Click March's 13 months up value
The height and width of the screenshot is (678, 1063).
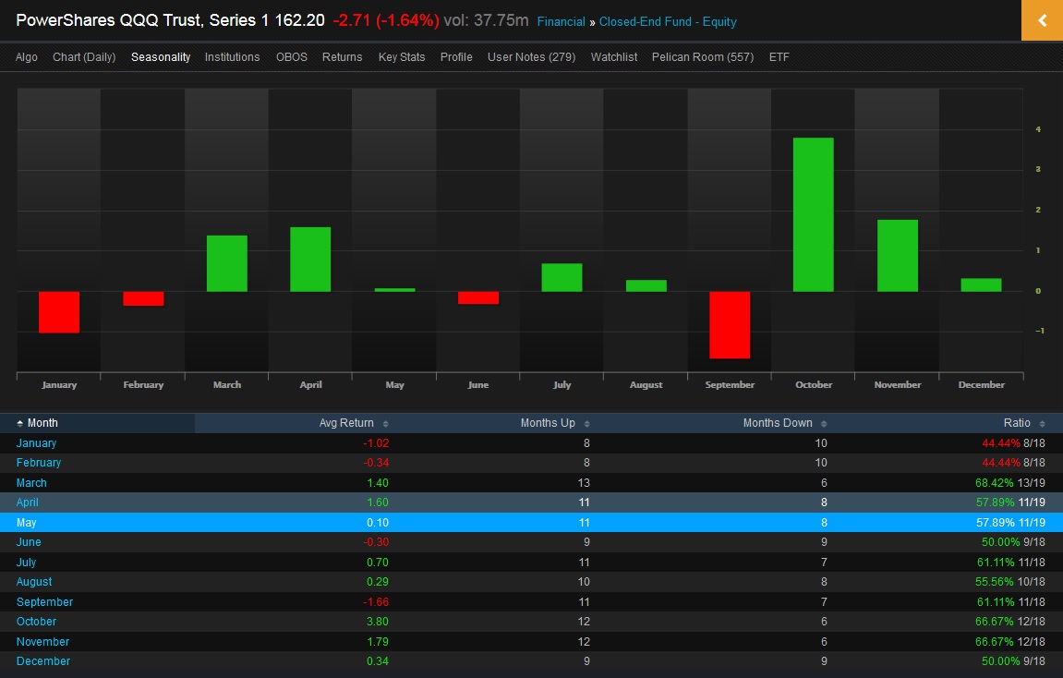tap(584, 483)
